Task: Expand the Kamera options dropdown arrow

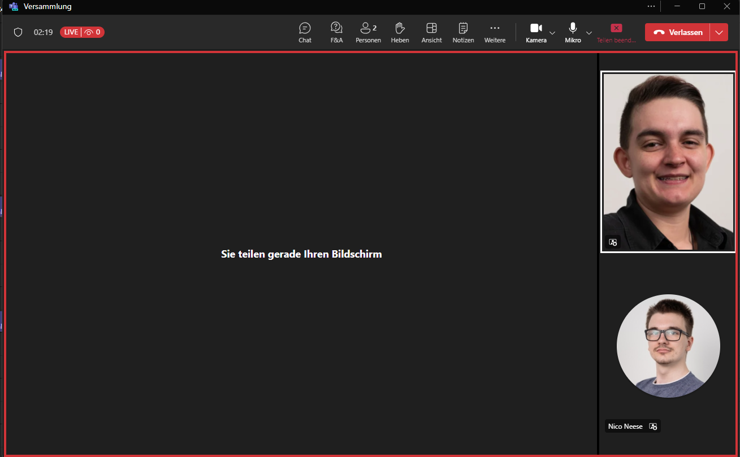Action: [552, 33]
